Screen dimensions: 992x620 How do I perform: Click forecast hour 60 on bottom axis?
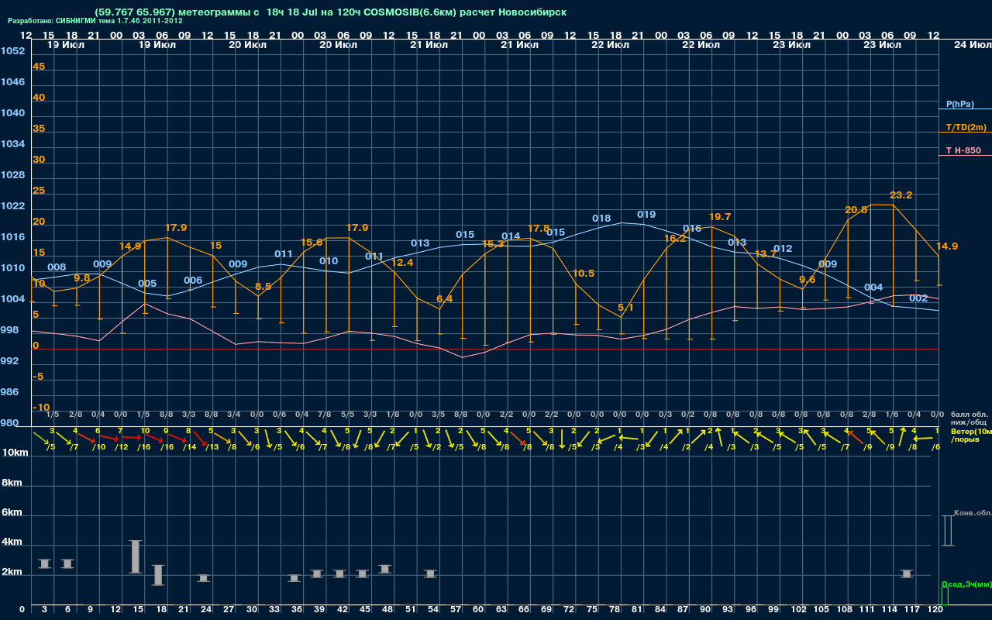coord(478,610)
